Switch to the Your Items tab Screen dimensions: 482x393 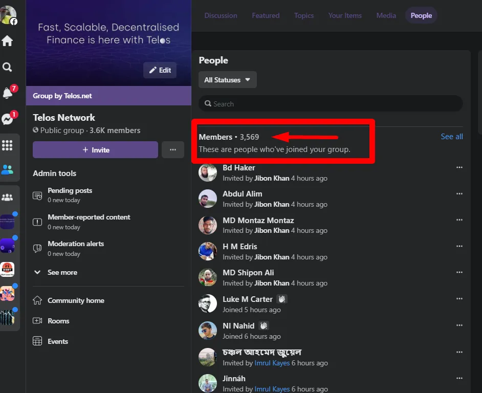[x=345, y=15]
